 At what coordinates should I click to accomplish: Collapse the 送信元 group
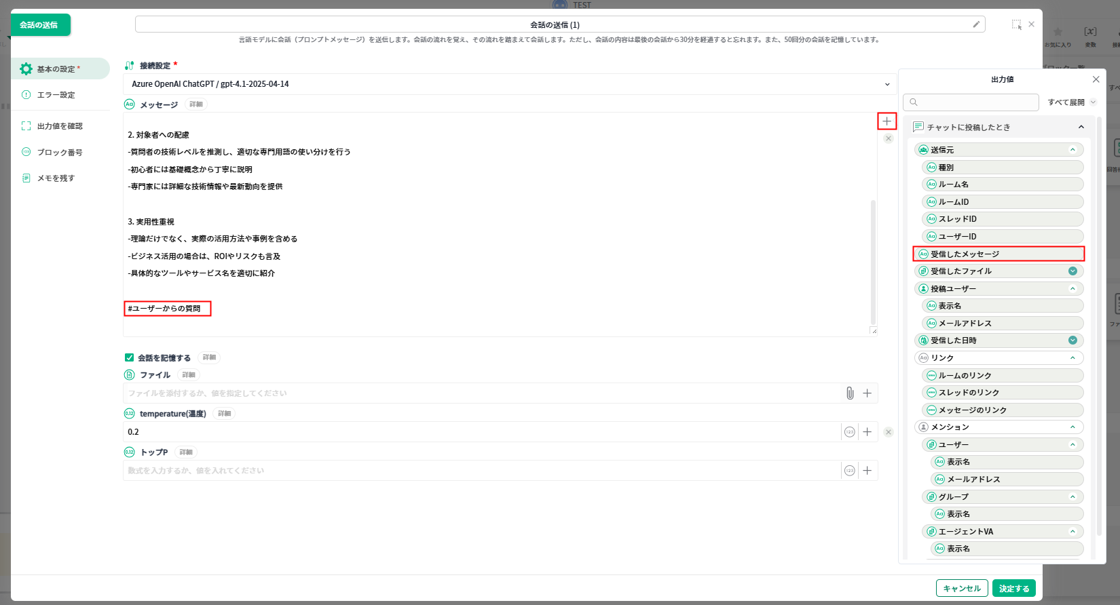1072,150
